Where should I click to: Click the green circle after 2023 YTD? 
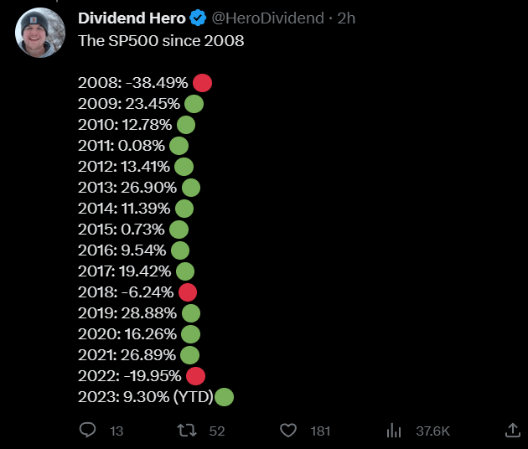(x=225, y=397)
